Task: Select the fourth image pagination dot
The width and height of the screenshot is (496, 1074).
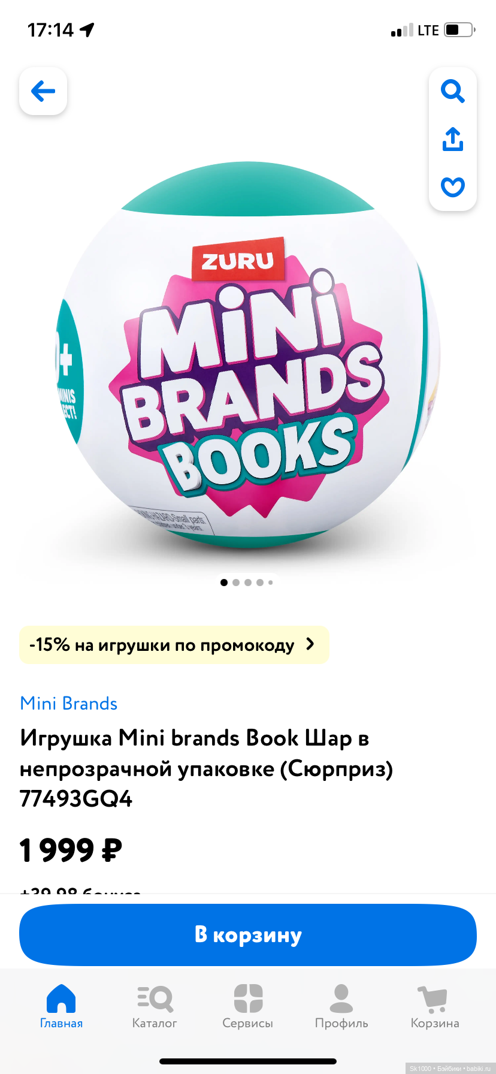Action: [x=260, y=583]
